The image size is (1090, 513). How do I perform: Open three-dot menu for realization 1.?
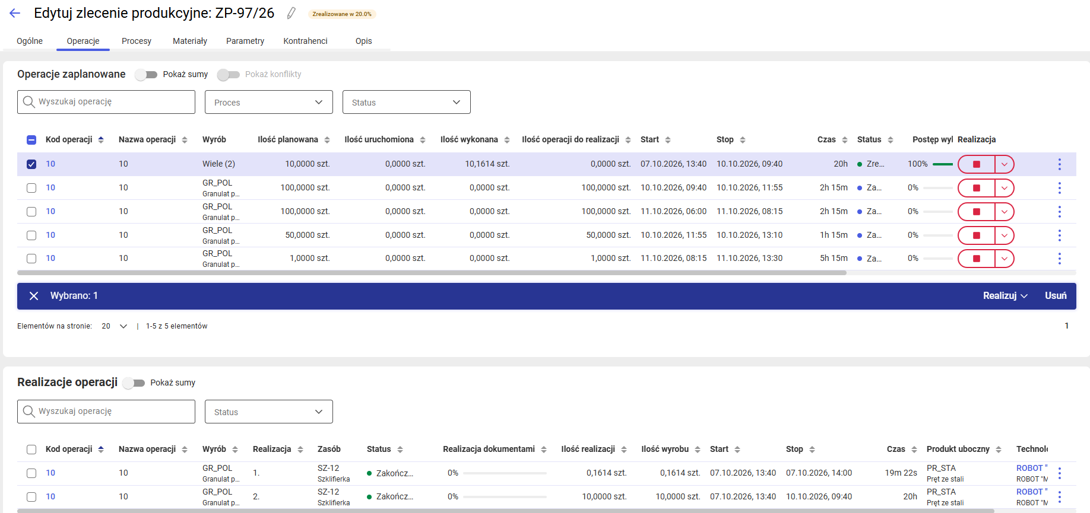(1060, 473)
